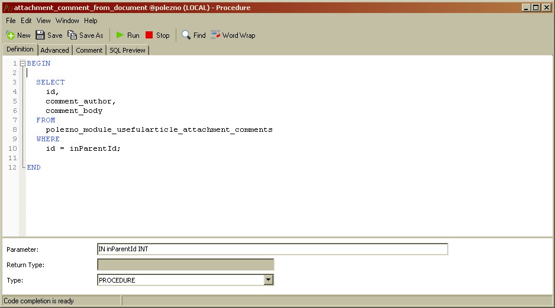The width and height of the screenshot is (555, 308).
Task: Click the 'id = inParentId;' line
Action: coord(83,148)
